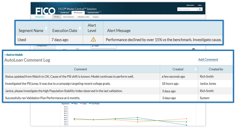Sort by Execution Date arrow
The image size is (236, 128).
click(x=80, y=28)
